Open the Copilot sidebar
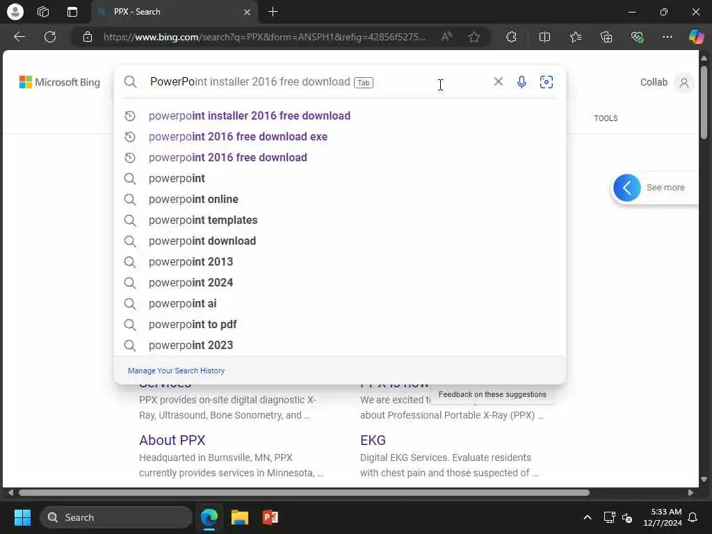 [696, 37]
